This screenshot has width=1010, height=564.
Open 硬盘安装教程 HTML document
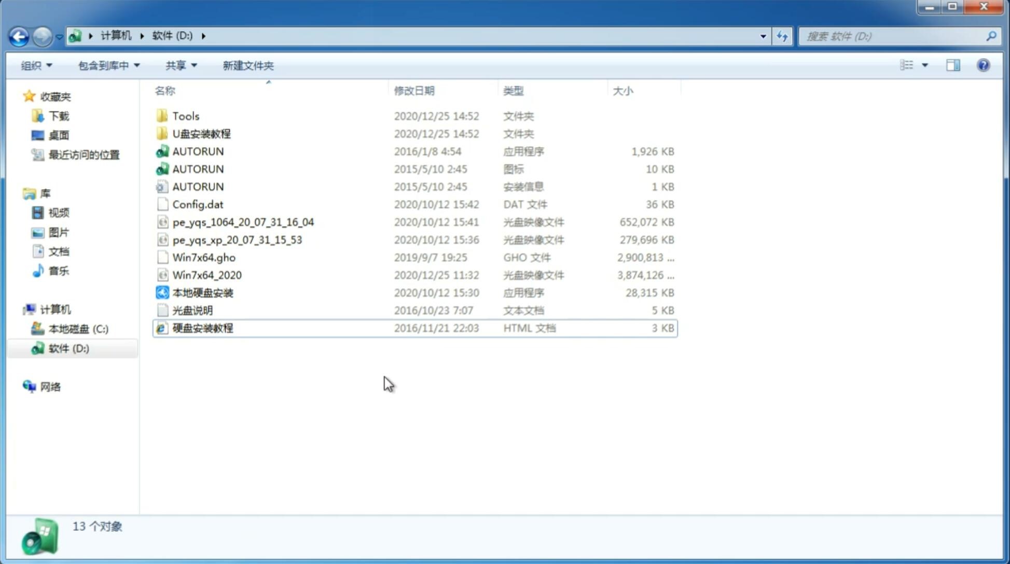(202, 328)
